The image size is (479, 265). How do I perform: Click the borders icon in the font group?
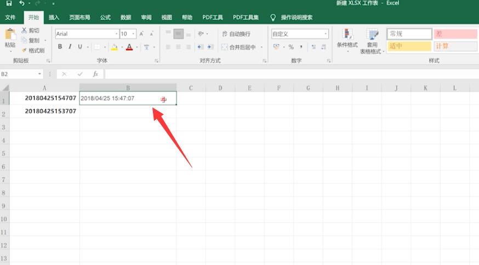tap(97, 47)
